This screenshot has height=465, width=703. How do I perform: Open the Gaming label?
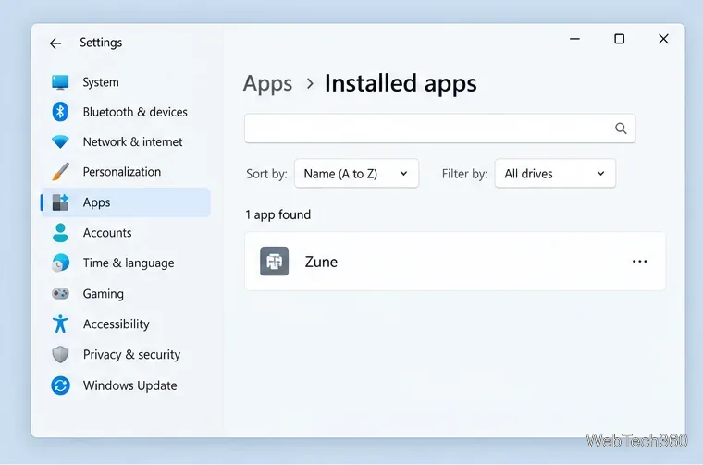tap(103, 294)
